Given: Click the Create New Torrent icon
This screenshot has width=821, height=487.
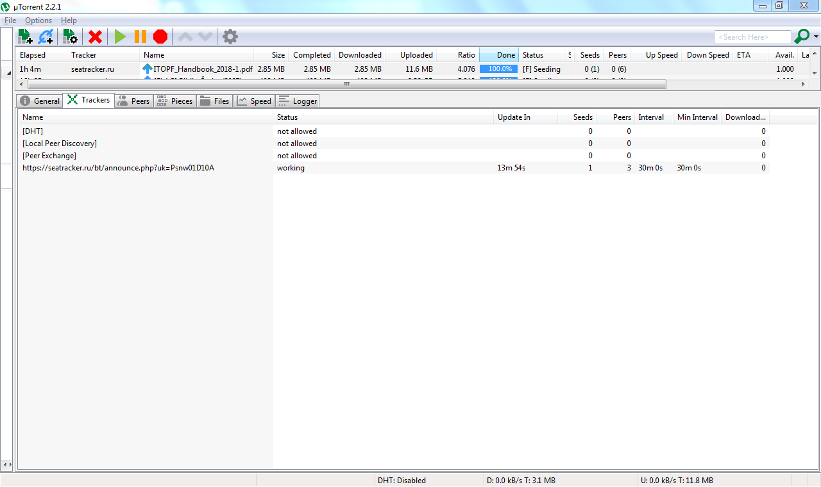Looking at the screenshot, I should coord(70,37).
